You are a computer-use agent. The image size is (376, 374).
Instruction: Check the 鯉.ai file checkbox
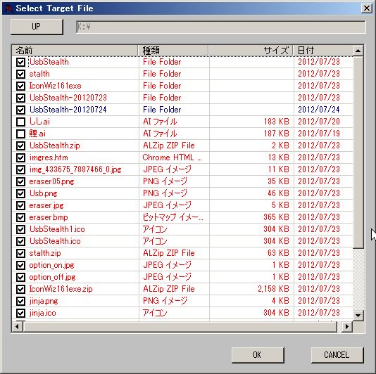click(x=20, y=134)
